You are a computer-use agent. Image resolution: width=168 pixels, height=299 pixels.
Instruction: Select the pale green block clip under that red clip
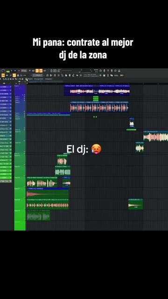pyautogui.click(x=63, y=171)
